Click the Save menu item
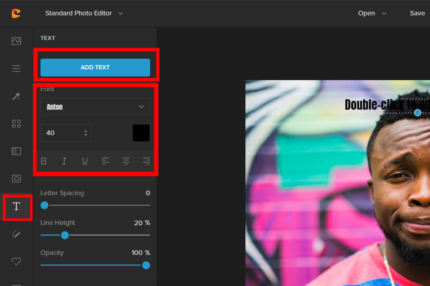This screenshot has height=286, width=430. click(417, 13)
